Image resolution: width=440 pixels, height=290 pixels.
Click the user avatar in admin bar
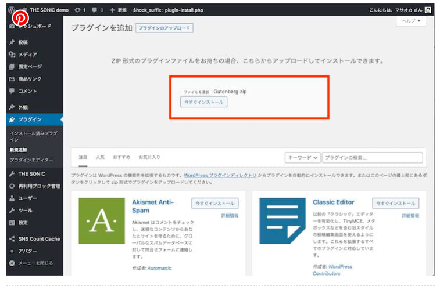pos(428,10)
